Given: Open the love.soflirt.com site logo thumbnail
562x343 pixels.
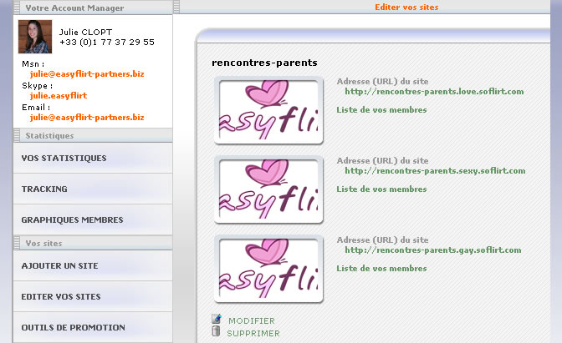Looking at the screenshot, I should pyautogui.click(x=268, y=110).
